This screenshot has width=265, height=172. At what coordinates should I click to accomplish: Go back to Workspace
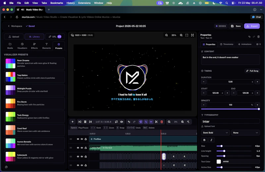[x=15, y=26]
